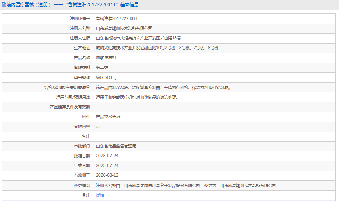Select change record text 注册人名称由
Viewport: 339px width, 204px height.
(x=108, y=185)
